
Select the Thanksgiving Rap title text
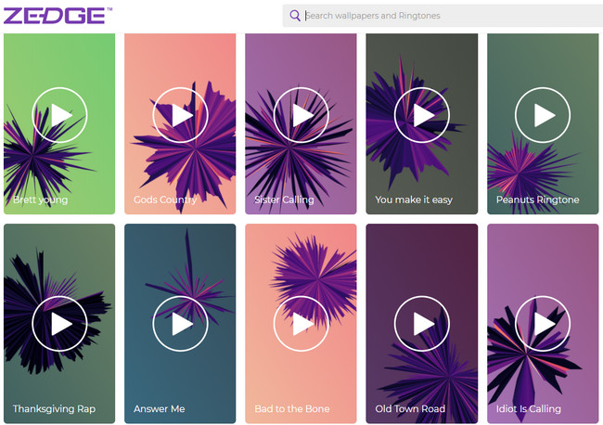pyautogui.click(x=54, y=408)
